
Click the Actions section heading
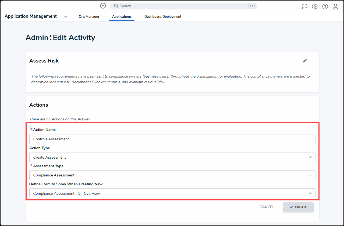[x=39, y=105]
